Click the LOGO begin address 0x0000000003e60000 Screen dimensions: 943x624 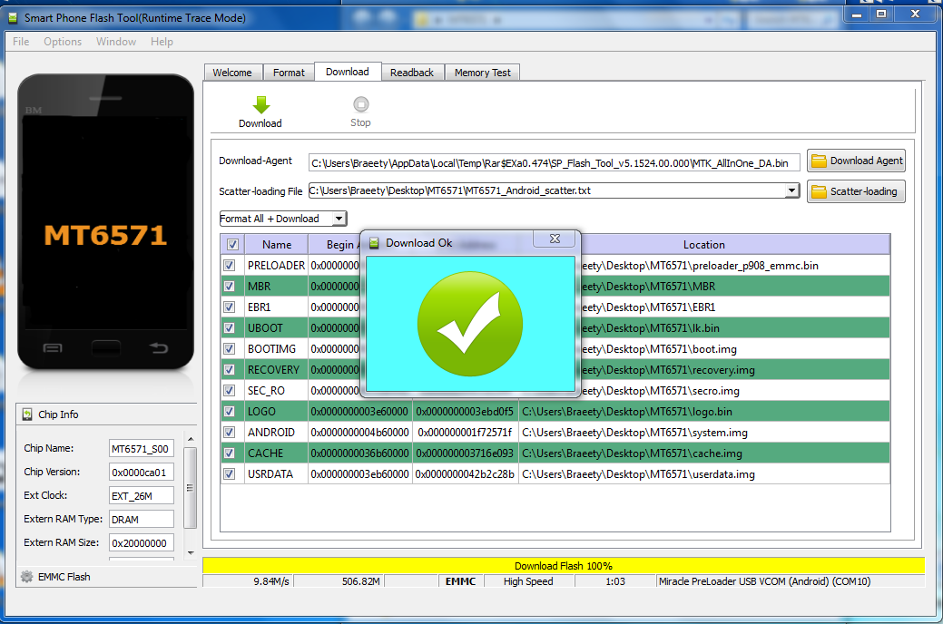[359, 411]
